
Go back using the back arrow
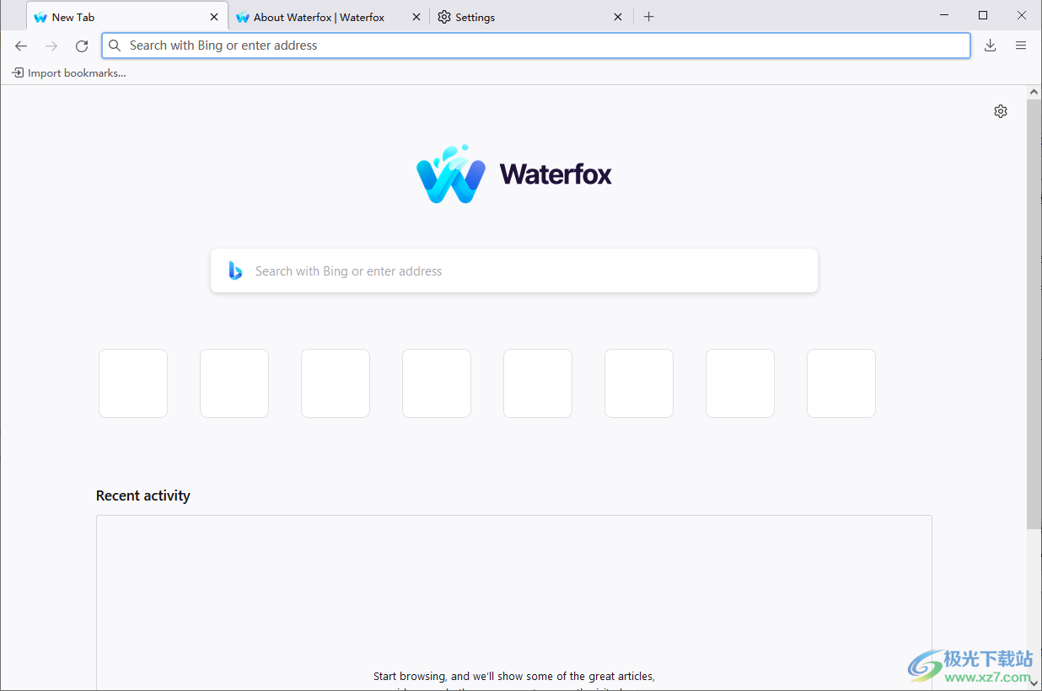(x=21, y=46)
